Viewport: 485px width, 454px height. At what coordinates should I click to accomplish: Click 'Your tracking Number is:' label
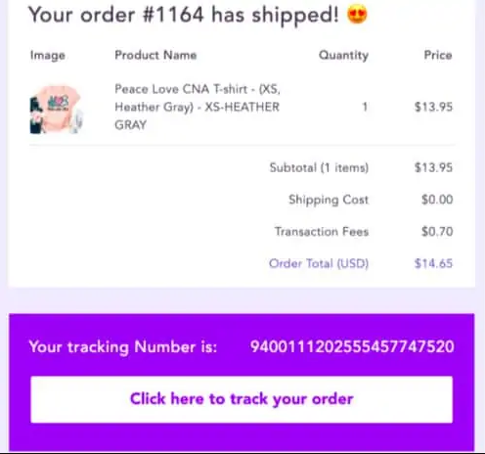tap(123, 346)
